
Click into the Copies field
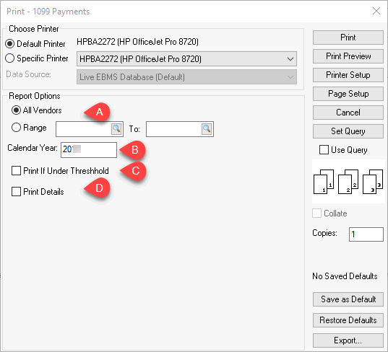coord(366,234)
